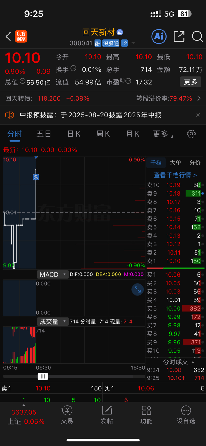Tap the S marker on chart
The height and width of the screenshot is (446, 206).
[36, 177]
